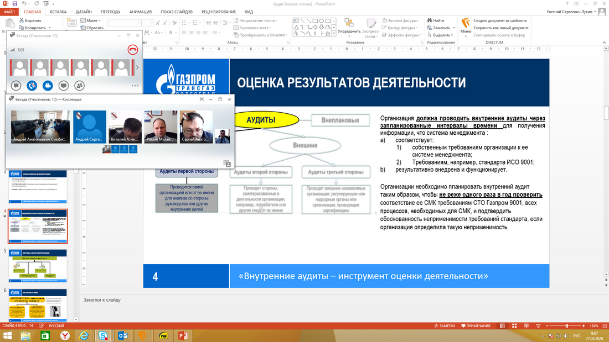This screenshot has height=342, width=609.
Task: Open Заливка фигуры shape fill
Action: point(400,20)
